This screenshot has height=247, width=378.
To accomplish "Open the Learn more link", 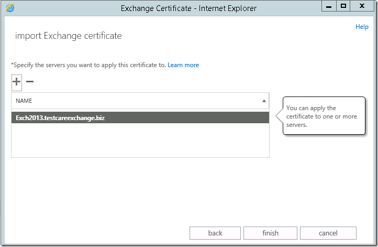I will [183, 65].
